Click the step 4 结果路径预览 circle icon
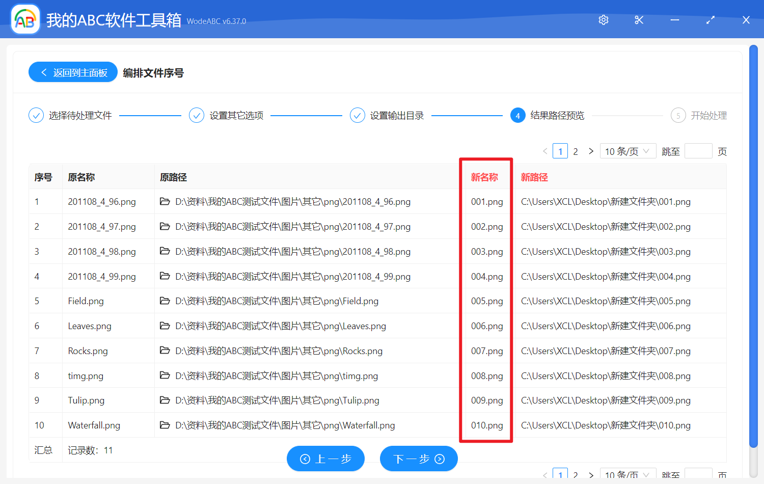The height and width of the screenshot is (484, 764). 517,115
